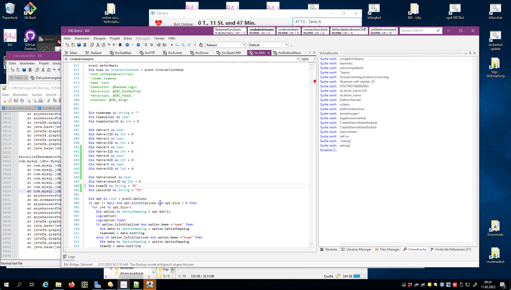Click the navigate back arrow icon
Viewport: 511px width, 290px height.
coord(127,45)
